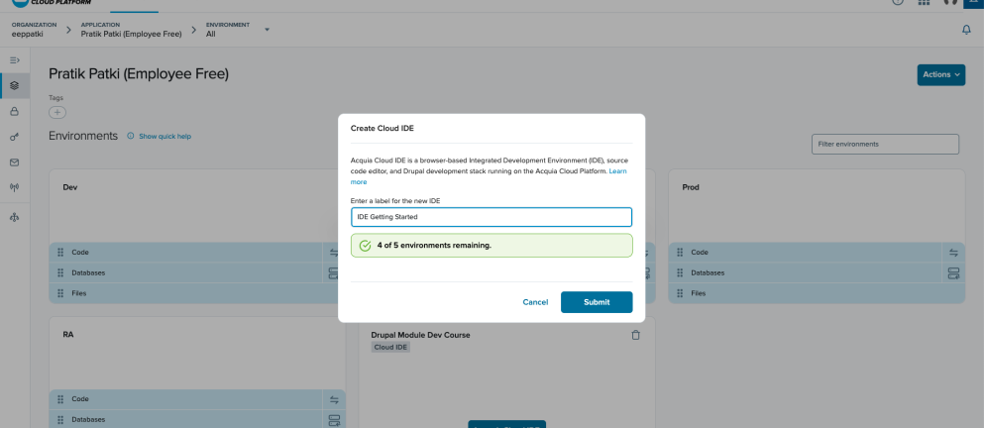Click the switch code icon in RA card
984x428 pixels.
334,399
